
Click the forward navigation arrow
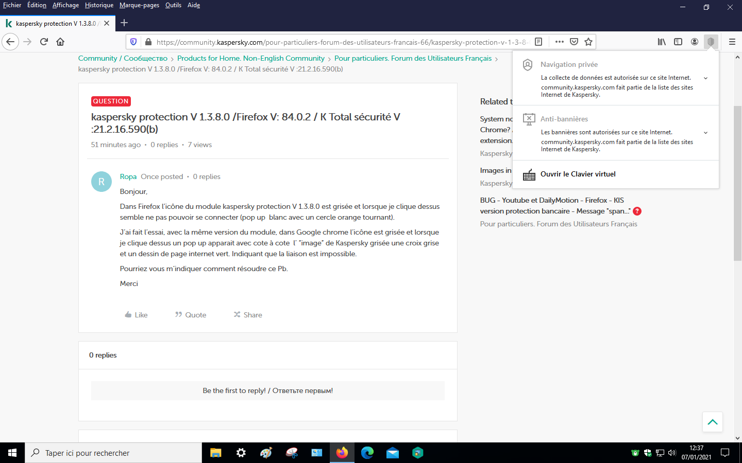tap(27, 42)
